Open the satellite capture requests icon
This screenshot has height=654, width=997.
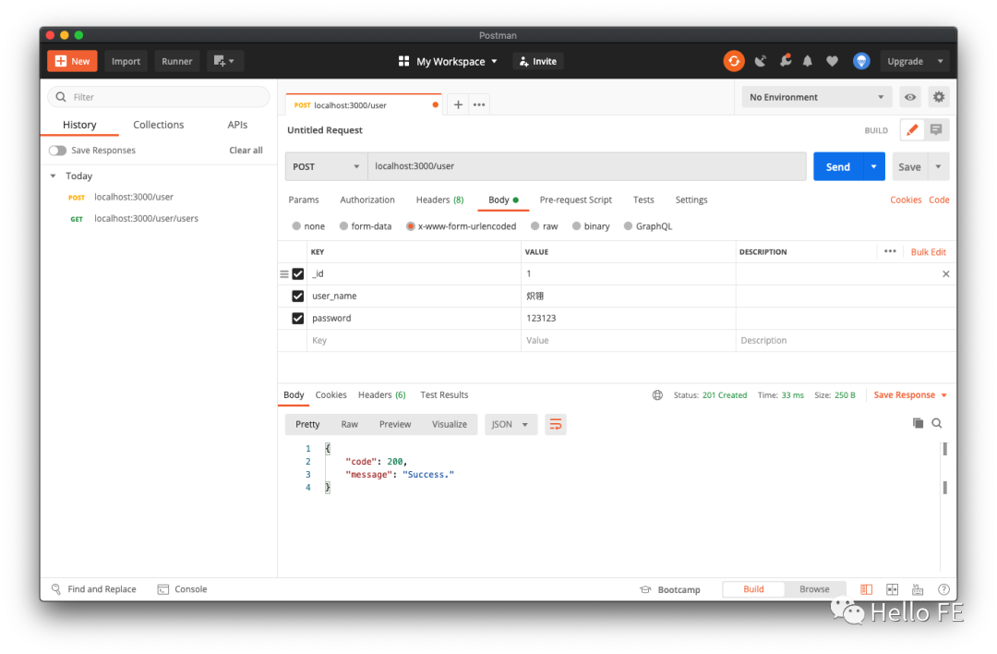(x=760, y=61)
